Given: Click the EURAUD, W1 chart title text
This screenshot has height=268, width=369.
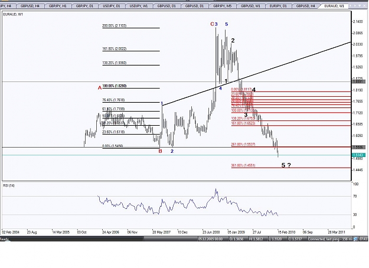Looking at the screenshot, I should coord(13,15).
